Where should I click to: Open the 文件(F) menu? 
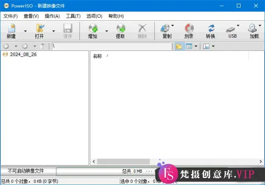pyautogui.click(x=10, y=16)
